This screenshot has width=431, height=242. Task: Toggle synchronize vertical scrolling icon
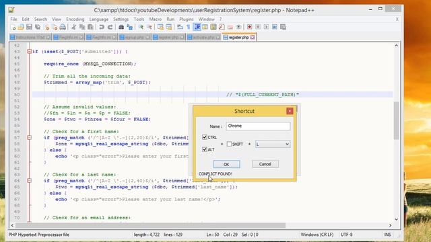tap(160, 27)
